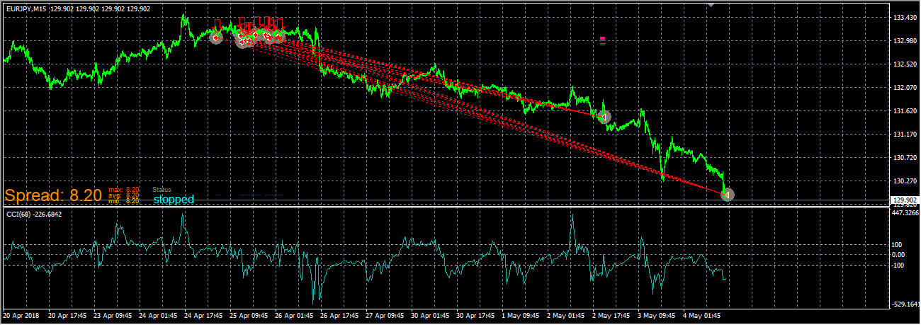Click the 3 May 09:45 time label
Image resolution: width=921 pixels, height=325 pixels.
656,315
